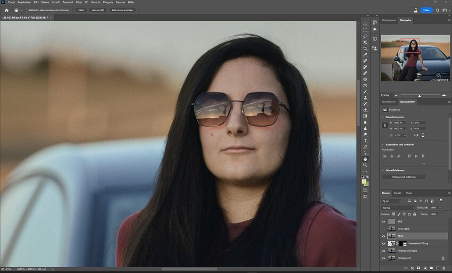452x273 pixels.
Task: Select the Type tool
Action: coord(365,140)
